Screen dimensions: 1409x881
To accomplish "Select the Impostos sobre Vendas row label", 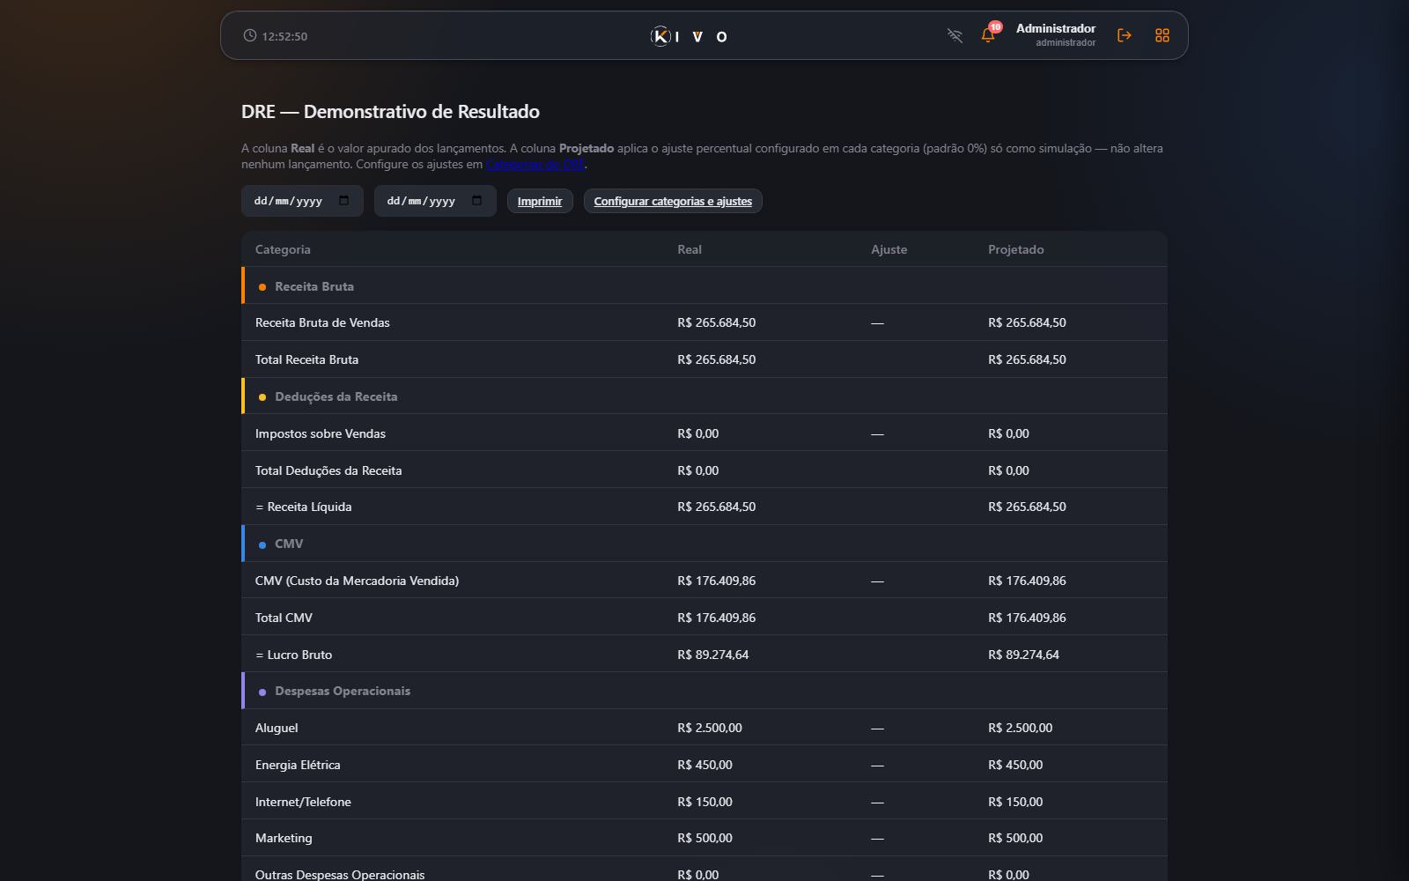I will (x=320, y=433).
